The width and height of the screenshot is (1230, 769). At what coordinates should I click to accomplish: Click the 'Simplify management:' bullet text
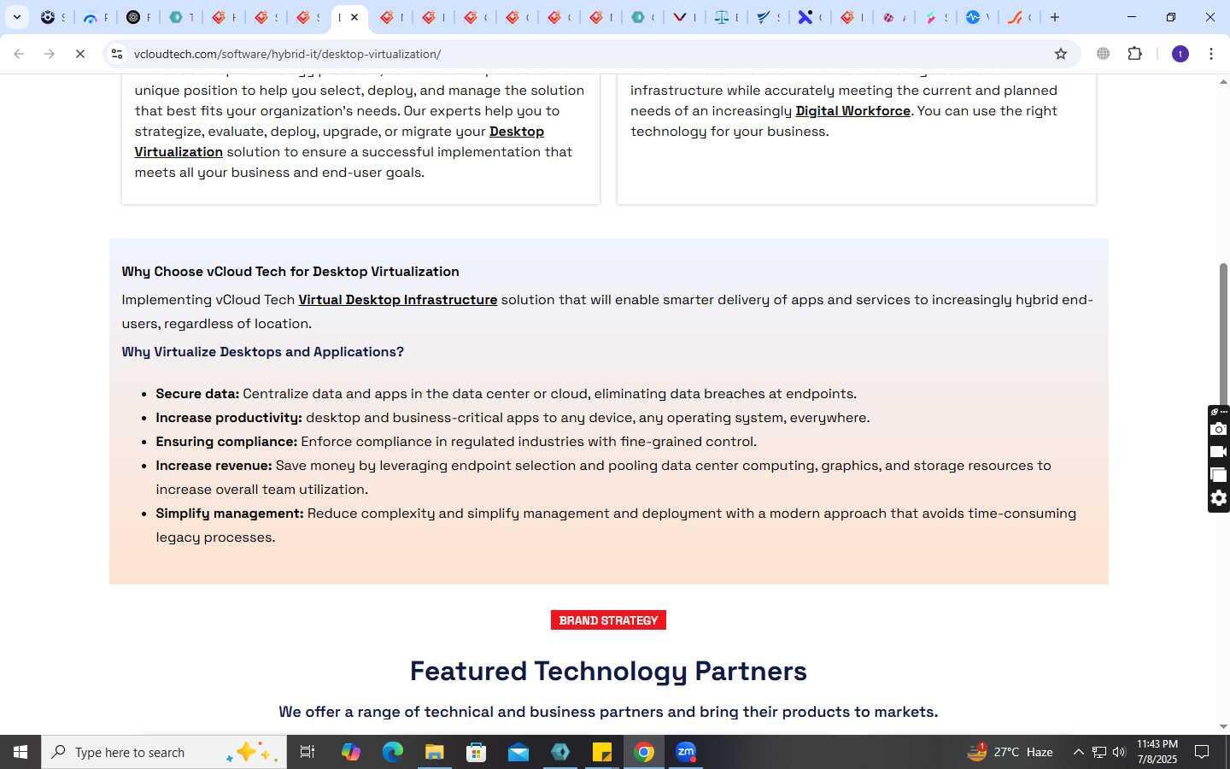(230, 514)
